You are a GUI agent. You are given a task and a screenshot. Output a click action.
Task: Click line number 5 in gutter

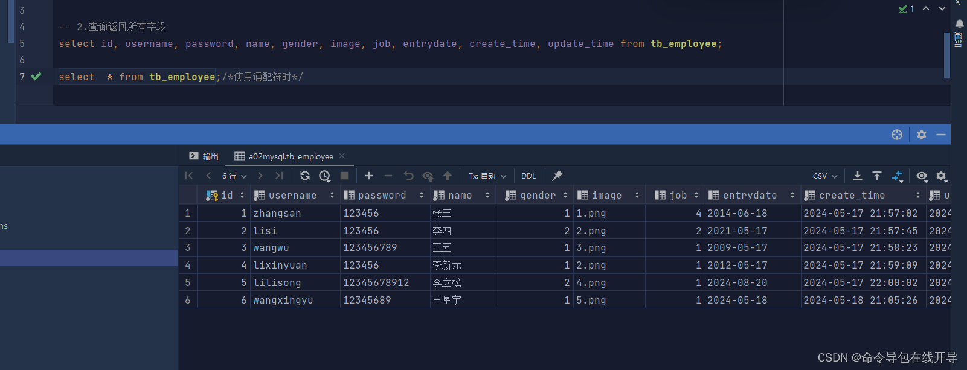[x=22, y=43]
